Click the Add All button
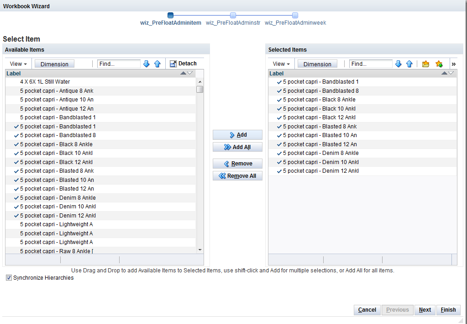The height and width of the screenshot is (324, 467). (237, 147)
